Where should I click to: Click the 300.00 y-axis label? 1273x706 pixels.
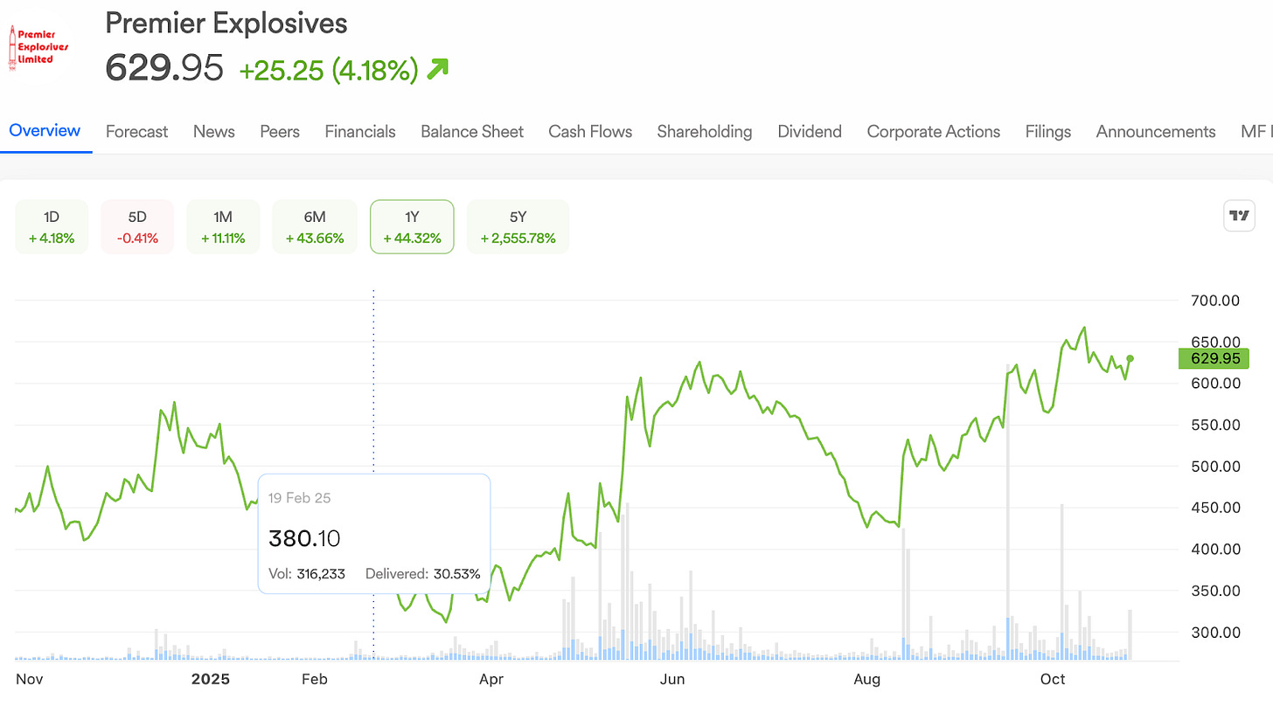pyautogui.click(x=1215, y=633)
